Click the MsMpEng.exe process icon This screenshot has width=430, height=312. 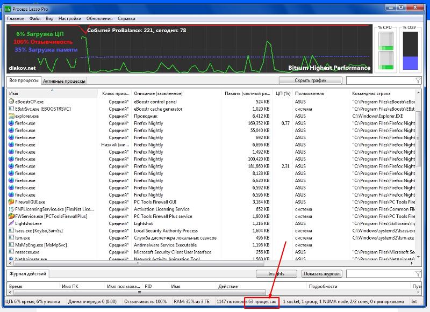click(x=11, y=245)
